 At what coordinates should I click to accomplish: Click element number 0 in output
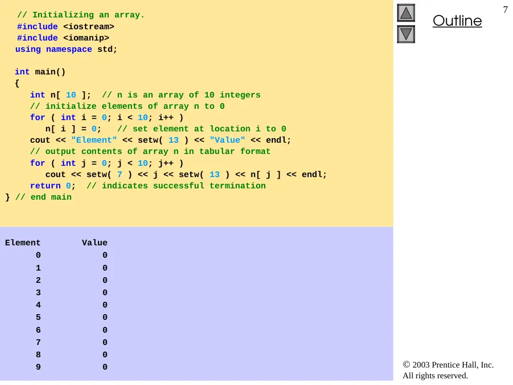pyautogui.click(x=38, y=255)
